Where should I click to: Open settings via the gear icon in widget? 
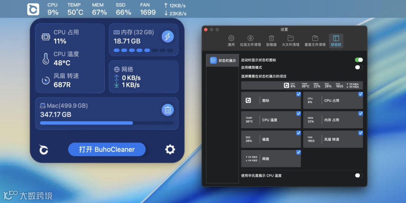tap(170, 149)
